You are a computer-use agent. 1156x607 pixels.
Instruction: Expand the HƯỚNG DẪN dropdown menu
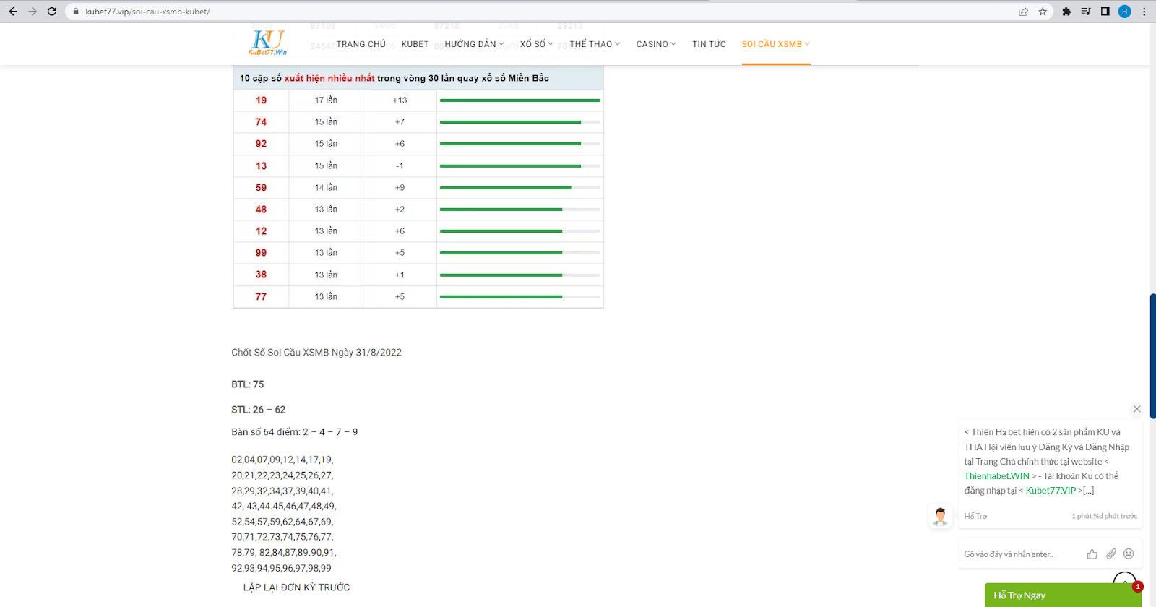tap(474, 44)
